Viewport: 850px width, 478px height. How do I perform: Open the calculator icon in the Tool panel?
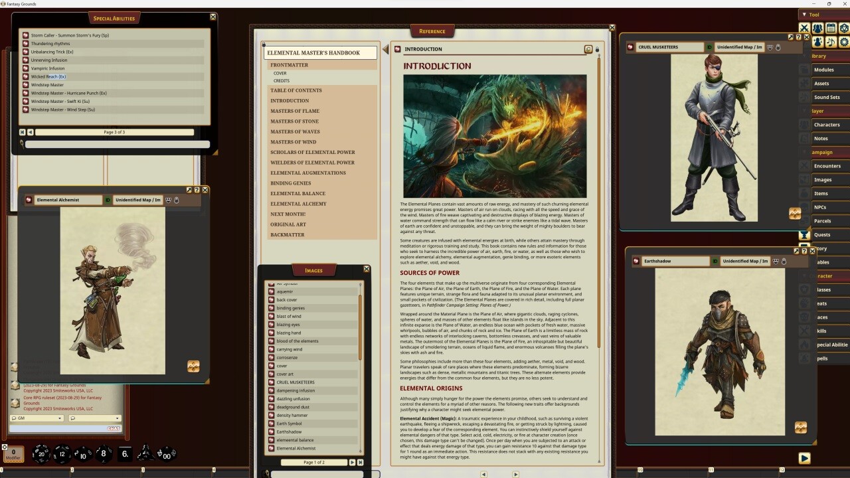coord(830,28)
